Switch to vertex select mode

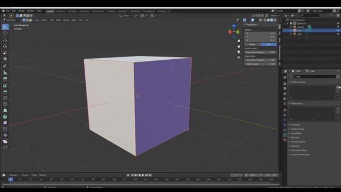pos(24,20)
